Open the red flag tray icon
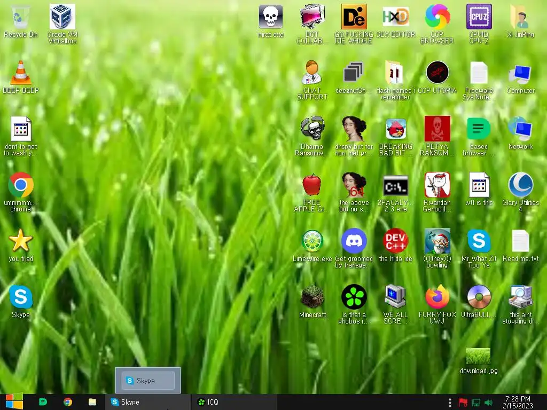547x410 pixels. click(463, 403)
